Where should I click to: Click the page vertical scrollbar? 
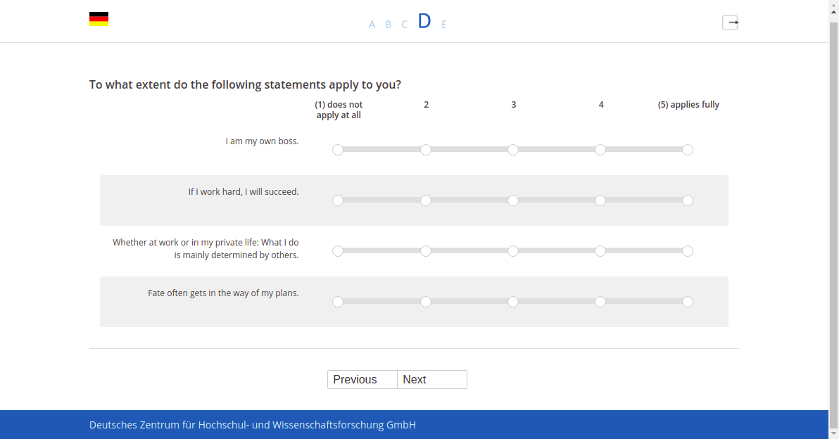pyautogui.click(x=833, y=224)
